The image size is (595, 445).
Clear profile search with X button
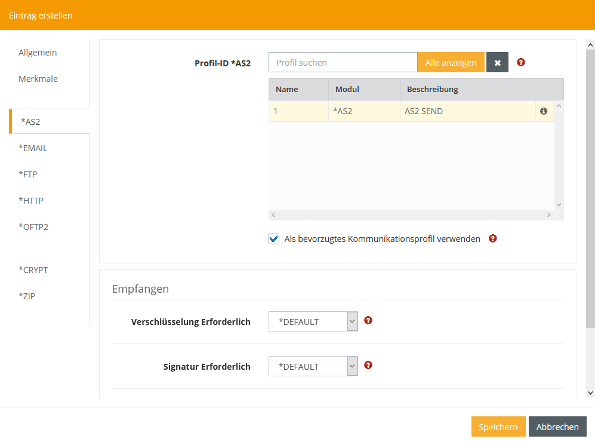(x=497, y=62)
